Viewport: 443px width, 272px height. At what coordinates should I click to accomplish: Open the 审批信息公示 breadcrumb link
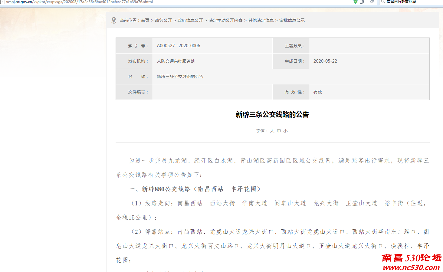292,20
